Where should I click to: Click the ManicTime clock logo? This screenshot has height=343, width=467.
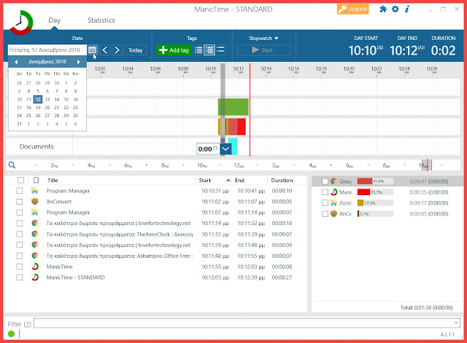tap(21, 23)
